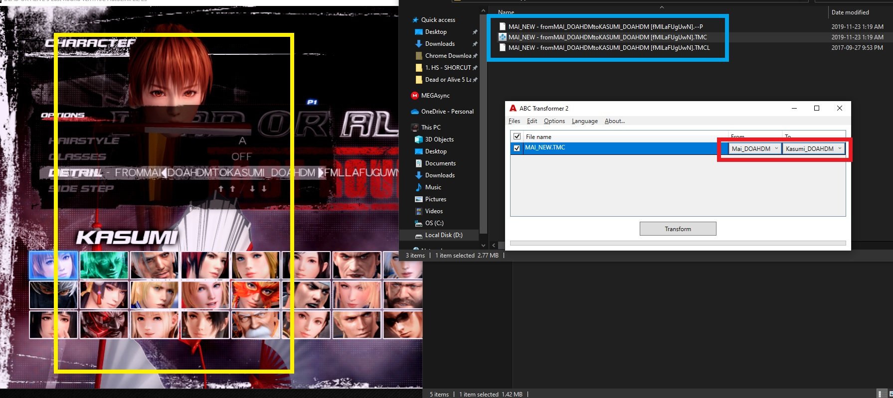Click the right arrow on the Detail option
The width and height of the screenshot is (893, 398).
(322, 172)
